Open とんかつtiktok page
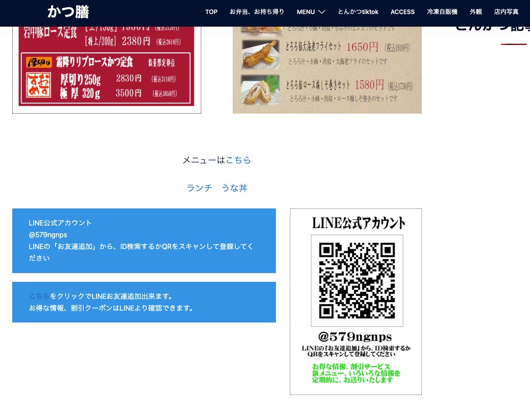Screen dimensions: 530x402 [x=358, y=12]
